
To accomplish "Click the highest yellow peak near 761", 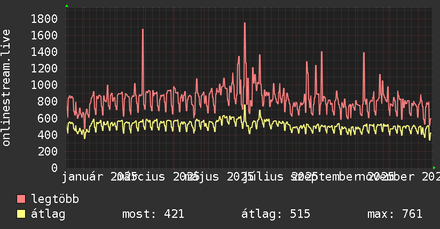I will 245,105.
